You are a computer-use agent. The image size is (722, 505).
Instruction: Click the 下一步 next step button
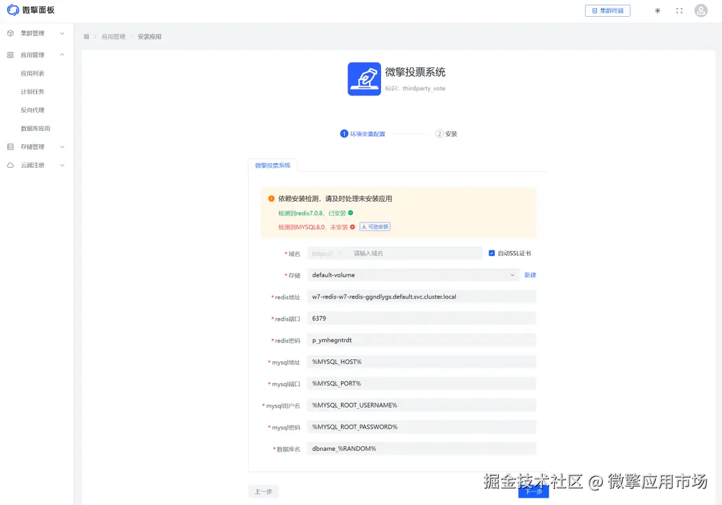(x=533, y=492)
